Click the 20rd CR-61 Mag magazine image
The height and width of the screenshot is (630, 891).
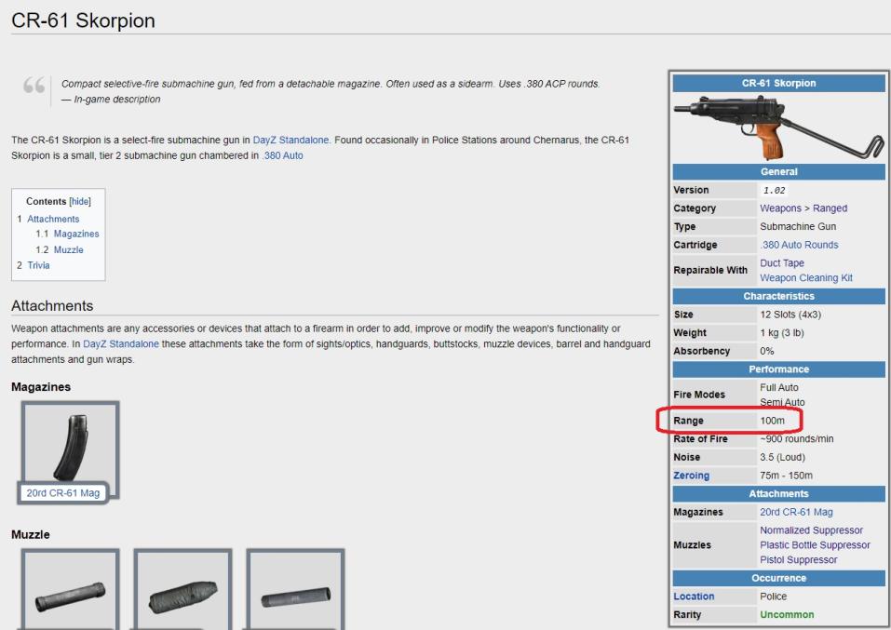pyautogui.click(x=71, y=448)
